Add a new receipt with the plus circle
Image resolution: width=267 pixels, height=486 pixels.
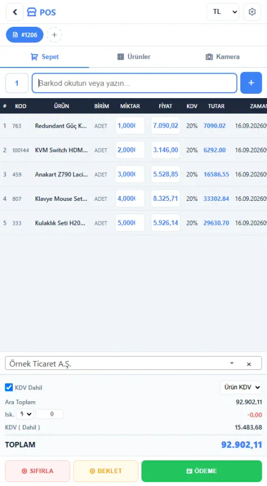(55, 35)
